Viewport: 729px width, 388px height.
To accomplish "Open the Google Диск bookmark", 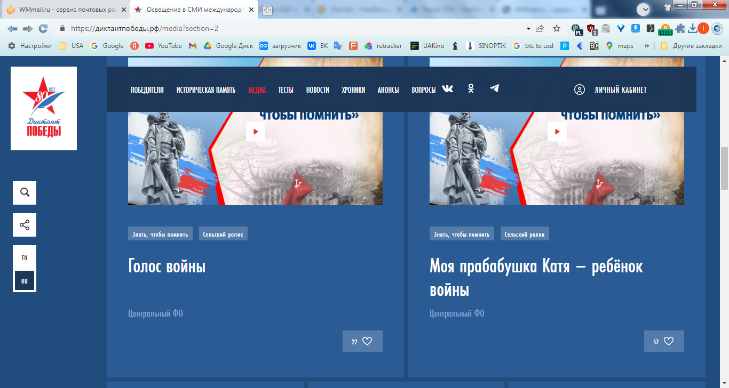I will pyautogui.click(x=228, y=46).
